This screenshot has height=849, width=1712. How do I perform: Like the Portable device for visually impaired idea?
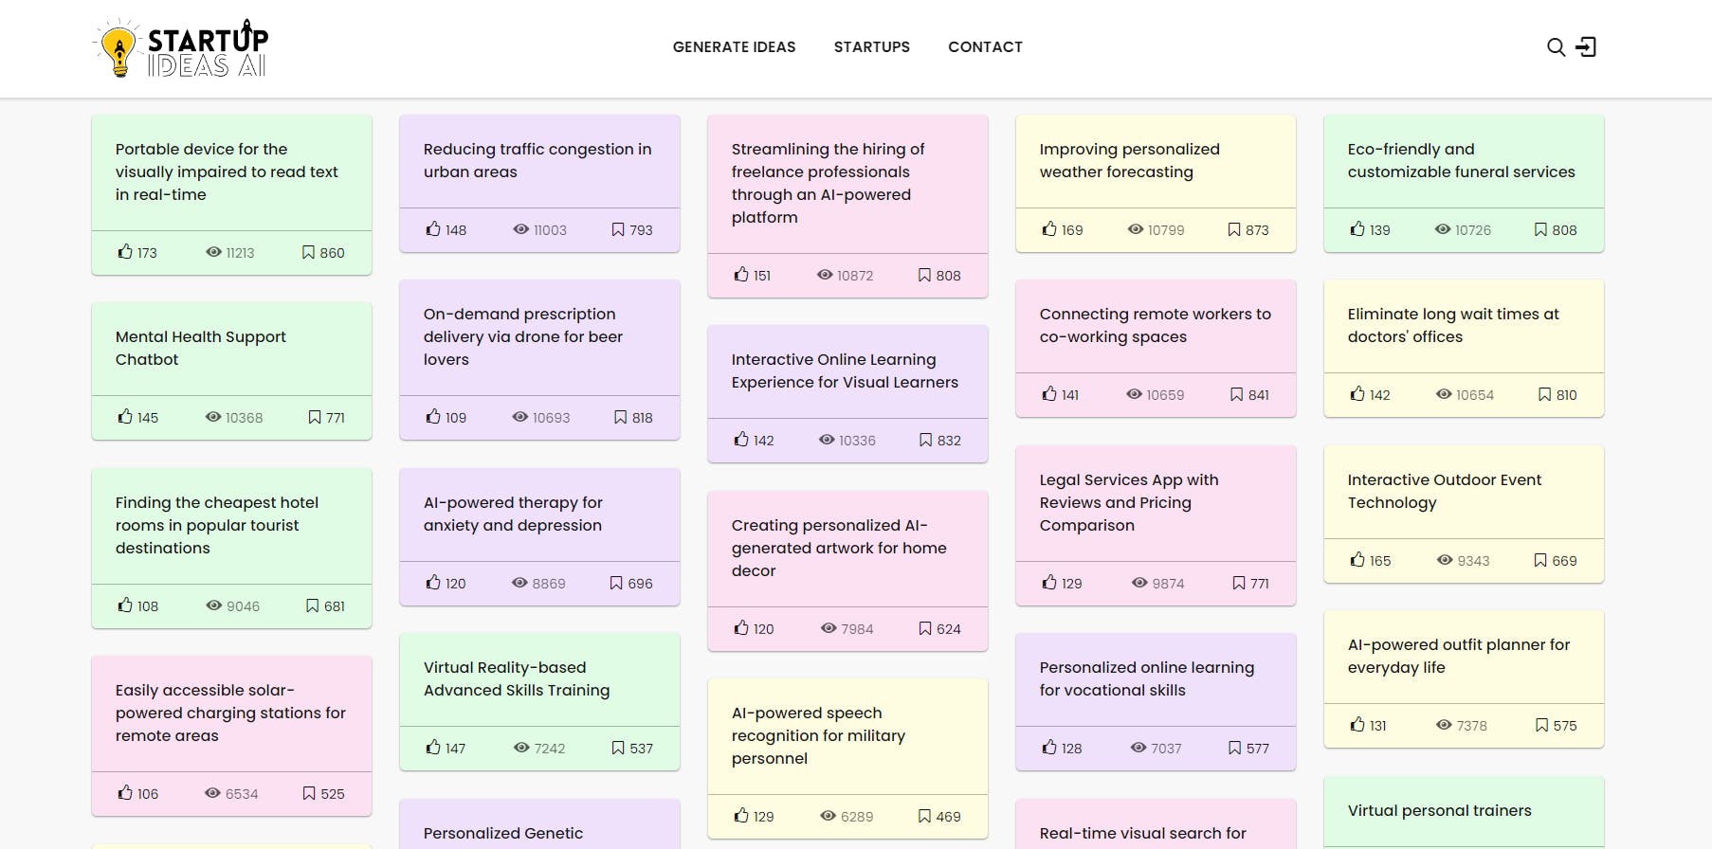tap(125, 252)
